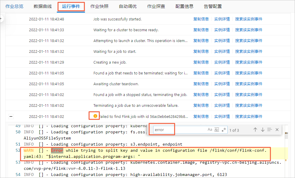Copy info for 'Found a job with a stopped status'

pyautogui.click(x=201, y=95)
